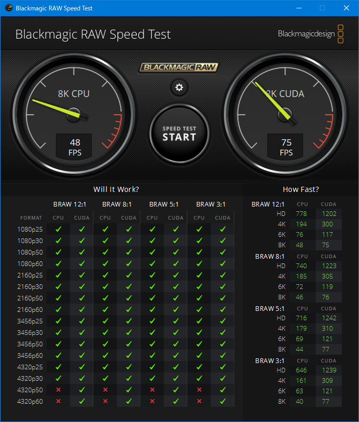Minimize the Blackmagic RAW Speed Test window

298,8
